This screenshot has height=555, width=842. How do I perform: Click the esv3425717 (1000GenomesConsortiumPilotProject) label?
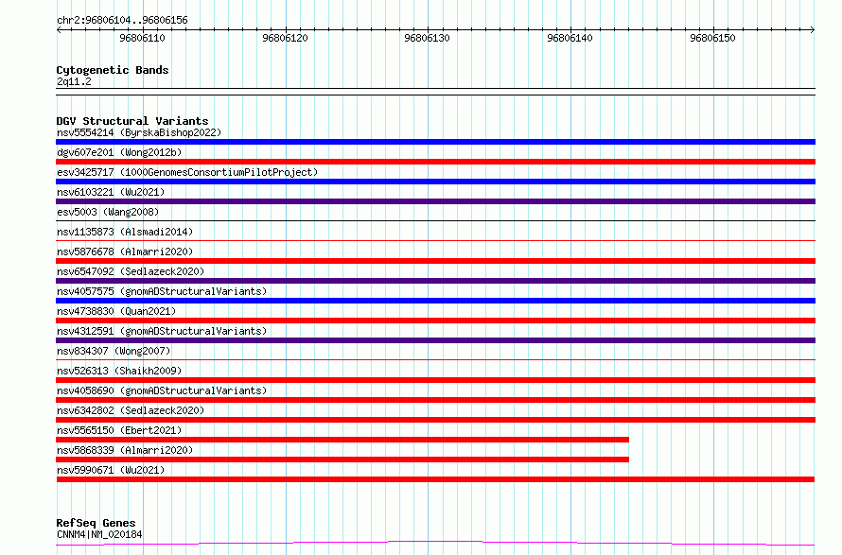click(x=187, y=172)
